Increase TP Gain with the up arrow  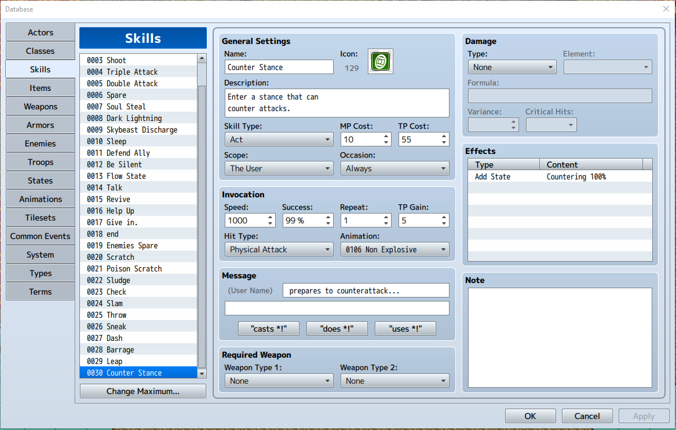click(444, 217)
